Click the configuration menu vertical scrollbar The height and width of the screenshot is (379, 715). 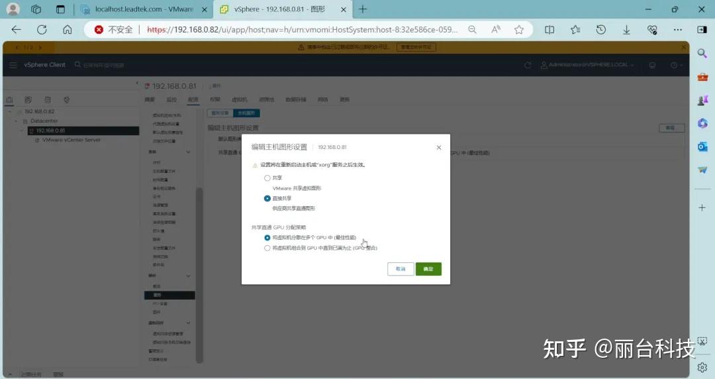pos(199,276)
